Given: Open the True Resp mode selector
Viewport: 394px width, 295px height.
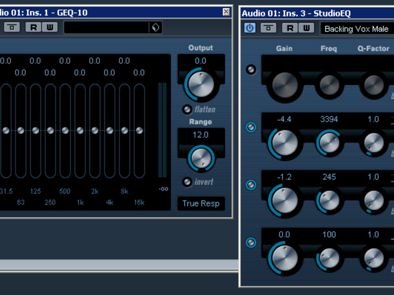Looking at the screenshot, I should 201,204.
